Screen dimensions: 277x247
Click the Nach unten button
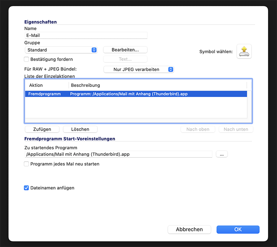[236, 129]
